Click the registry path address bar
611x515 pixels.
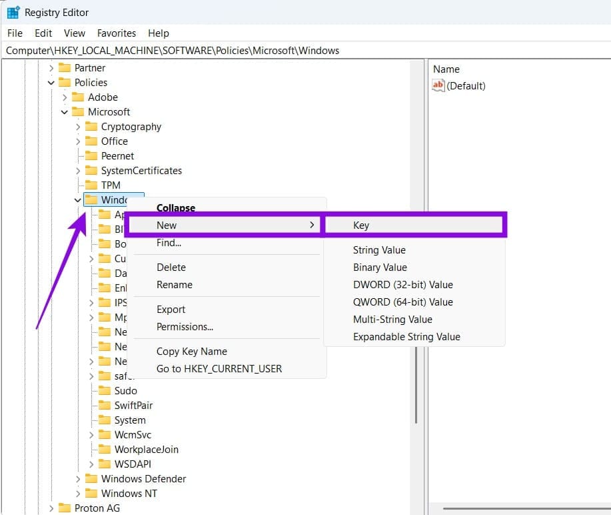coord(306,51)
